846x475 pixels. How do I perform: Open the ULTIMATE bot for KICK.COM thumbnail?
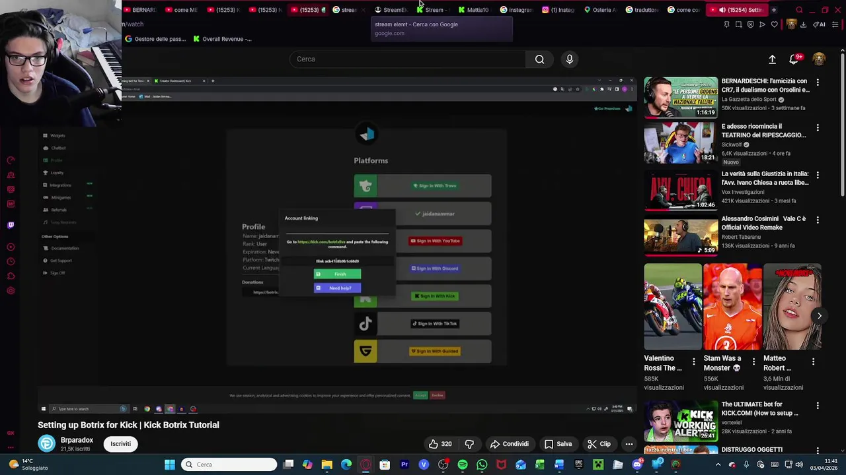[x=681, y=421]
